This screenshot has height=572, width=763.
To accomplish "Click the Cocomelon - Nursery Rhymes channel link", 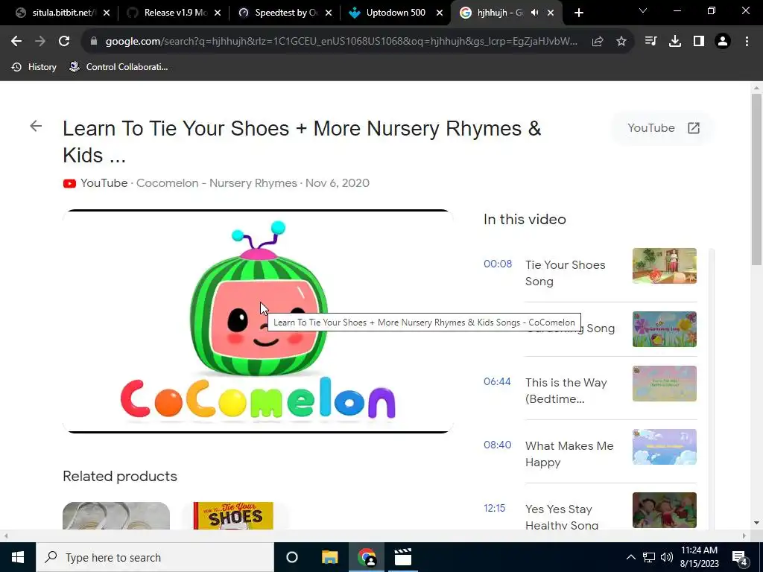I will coord(217,183).
